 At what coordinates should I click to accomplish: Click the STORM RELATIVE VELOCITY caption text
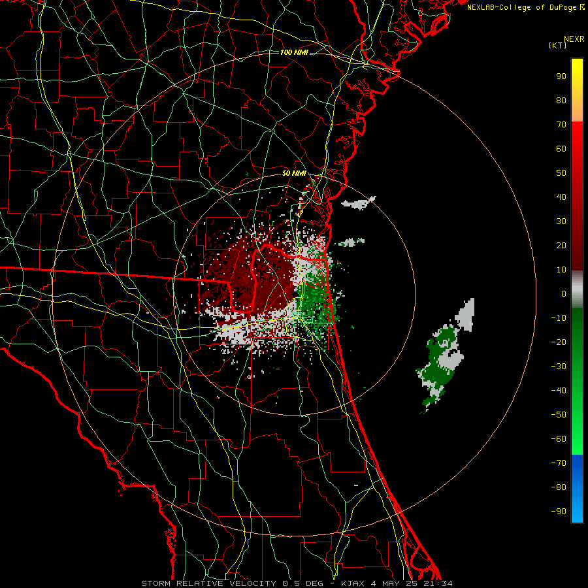tap(210, 583)
